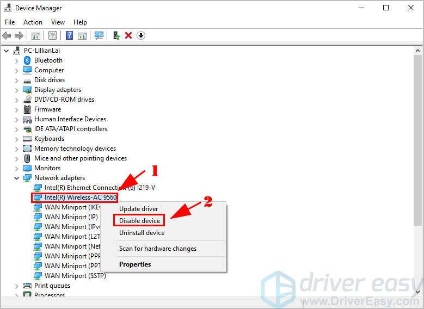This screenshot has height=309, width=424.
Task: Click the Memory technology devices icon
Action: (x=27, y=149)
